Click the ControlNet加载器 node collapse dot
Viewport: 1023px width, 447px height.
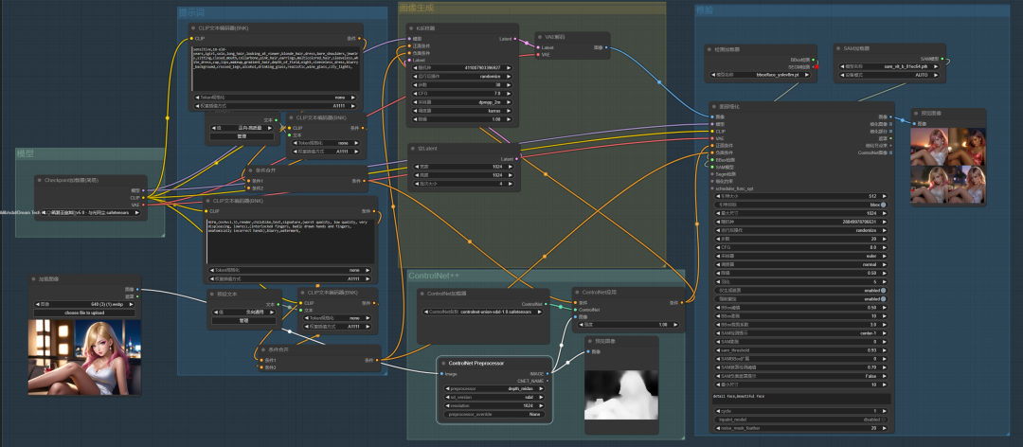click(x=422, y=294)
